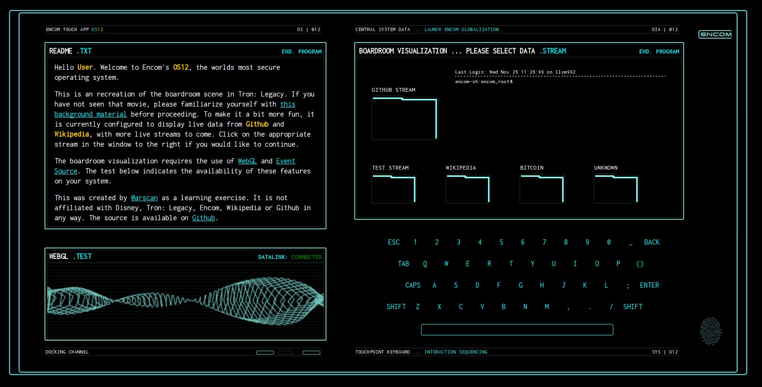Tap the BACK key on touch keyboard

pyautogui.click(x=652, y=242)
